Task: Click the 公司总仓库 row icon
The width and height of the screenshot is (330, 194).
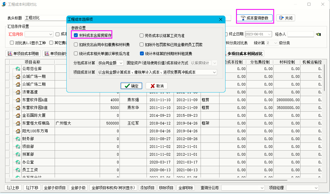Action: click(x=18, y=69)
